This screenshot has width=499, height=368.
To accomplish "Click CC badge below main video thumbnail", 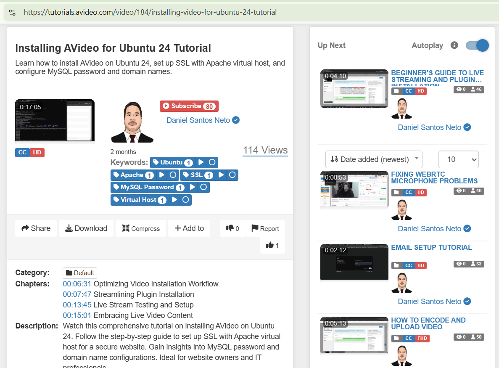I will tap(22, 153).
